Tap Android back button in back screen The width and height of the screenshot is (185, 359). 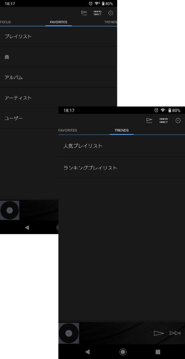click(27, 227)
